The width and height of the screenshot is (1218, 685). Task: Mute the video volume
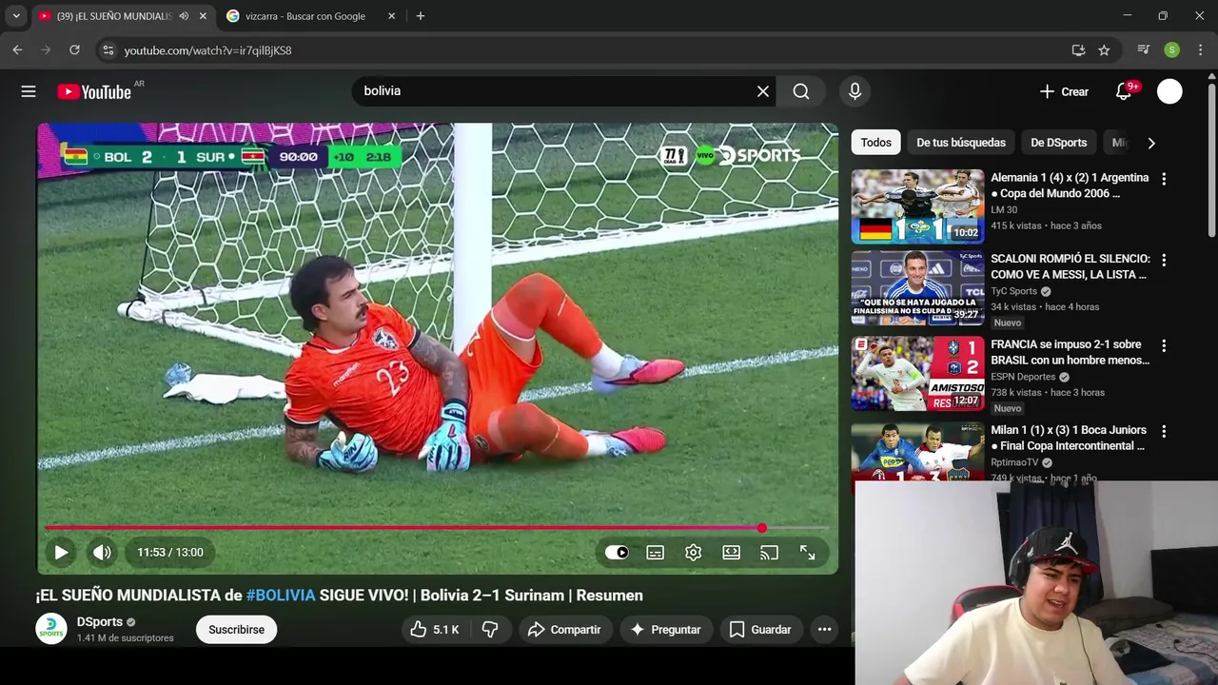(x=102, y=552)
